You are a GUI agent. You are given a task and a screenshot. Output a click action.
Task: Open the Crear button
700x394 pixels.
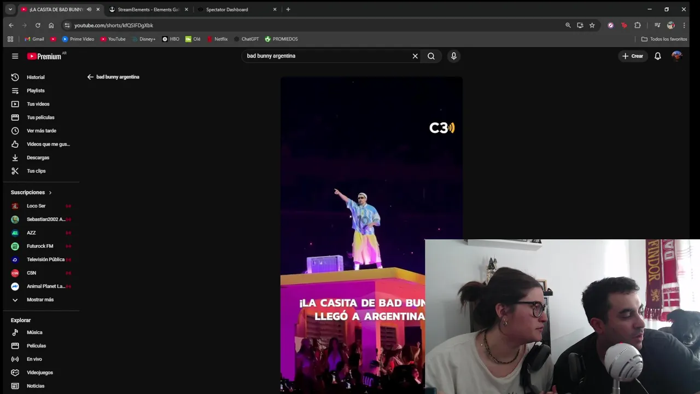(x=633, y=56)
